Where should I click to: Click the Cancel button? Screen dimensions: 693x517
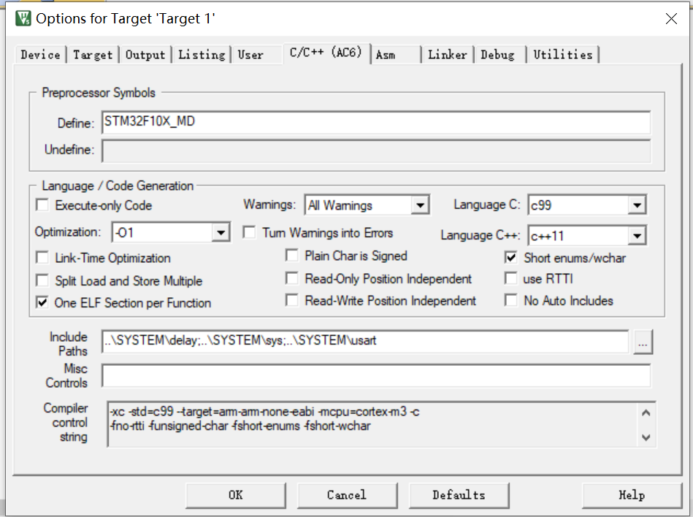[347, 495]
